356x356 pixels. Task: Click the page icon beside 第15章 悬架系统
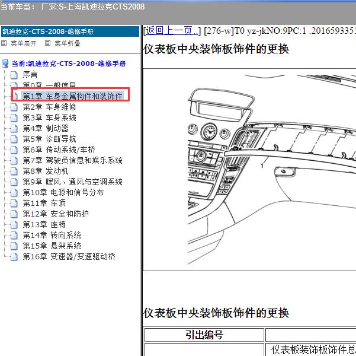click(x=14, y=246)
